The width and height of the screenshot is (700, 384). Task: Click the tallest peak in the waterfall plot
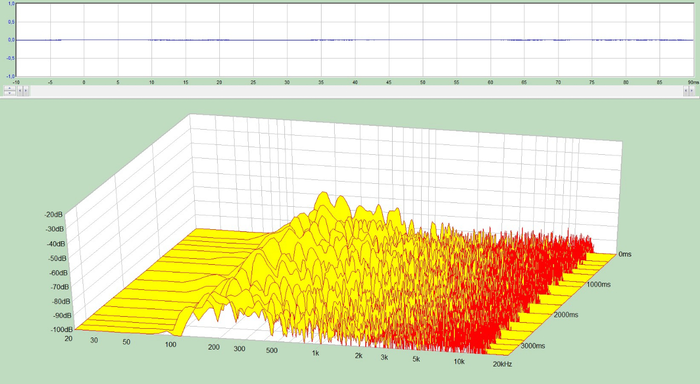click(x=324, y=195)
